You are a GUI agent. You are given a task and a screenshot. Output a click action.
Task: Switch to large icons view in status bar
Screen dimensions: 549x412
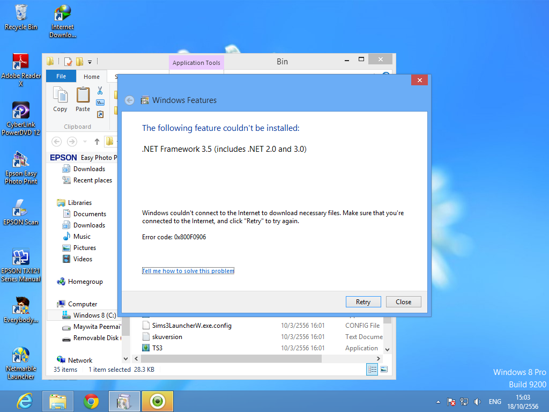click(384, 369)
